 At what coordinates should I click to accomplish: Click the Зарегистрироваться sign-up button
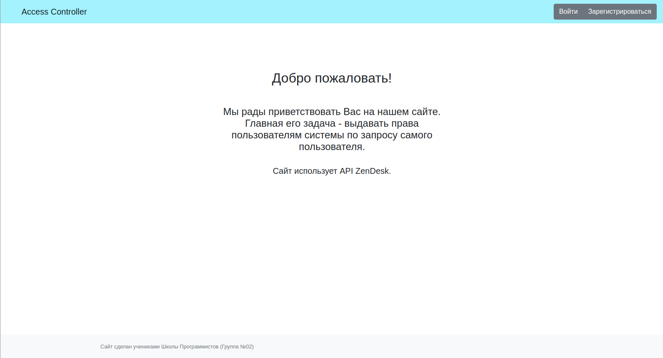point(620,12)
